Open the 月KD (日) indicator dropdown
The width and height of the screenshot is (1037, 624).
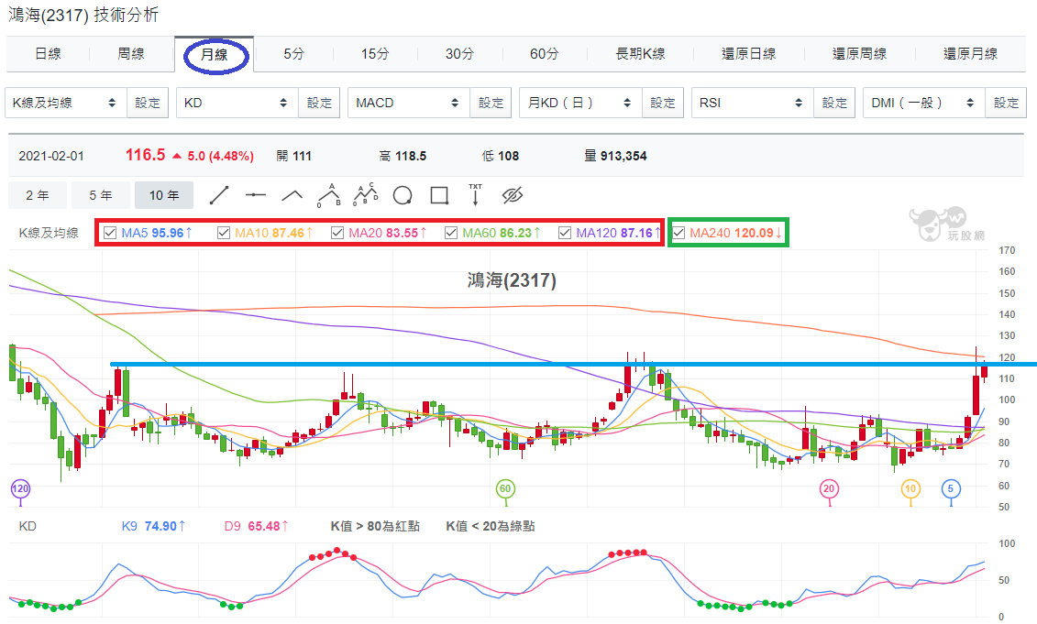580,104
